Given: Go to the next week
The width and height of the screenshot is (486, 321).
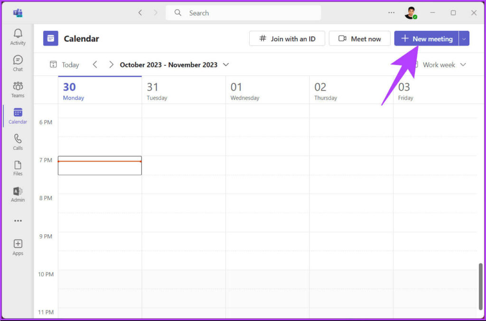Looking at the screenshot, I should 111,64.
